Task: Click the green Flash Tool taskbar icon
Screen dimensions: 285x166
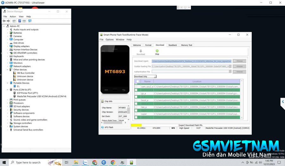Action: coord(131,163)
